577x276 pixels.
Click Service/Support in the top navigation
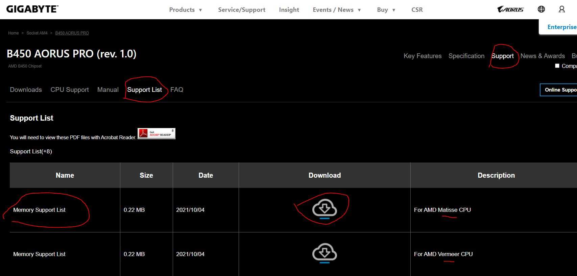[x=242, y=10]
